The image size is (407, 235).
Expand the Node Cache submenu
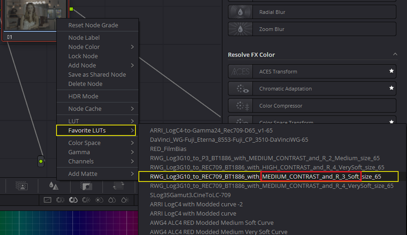pyautogui.click(x=97, y=108)
